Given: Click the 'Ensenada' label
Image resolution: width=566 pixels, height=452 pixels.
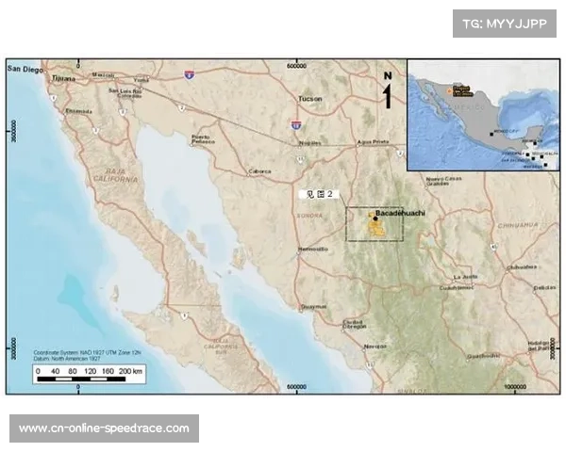Looking at the screenshot, I should (78, 111).
